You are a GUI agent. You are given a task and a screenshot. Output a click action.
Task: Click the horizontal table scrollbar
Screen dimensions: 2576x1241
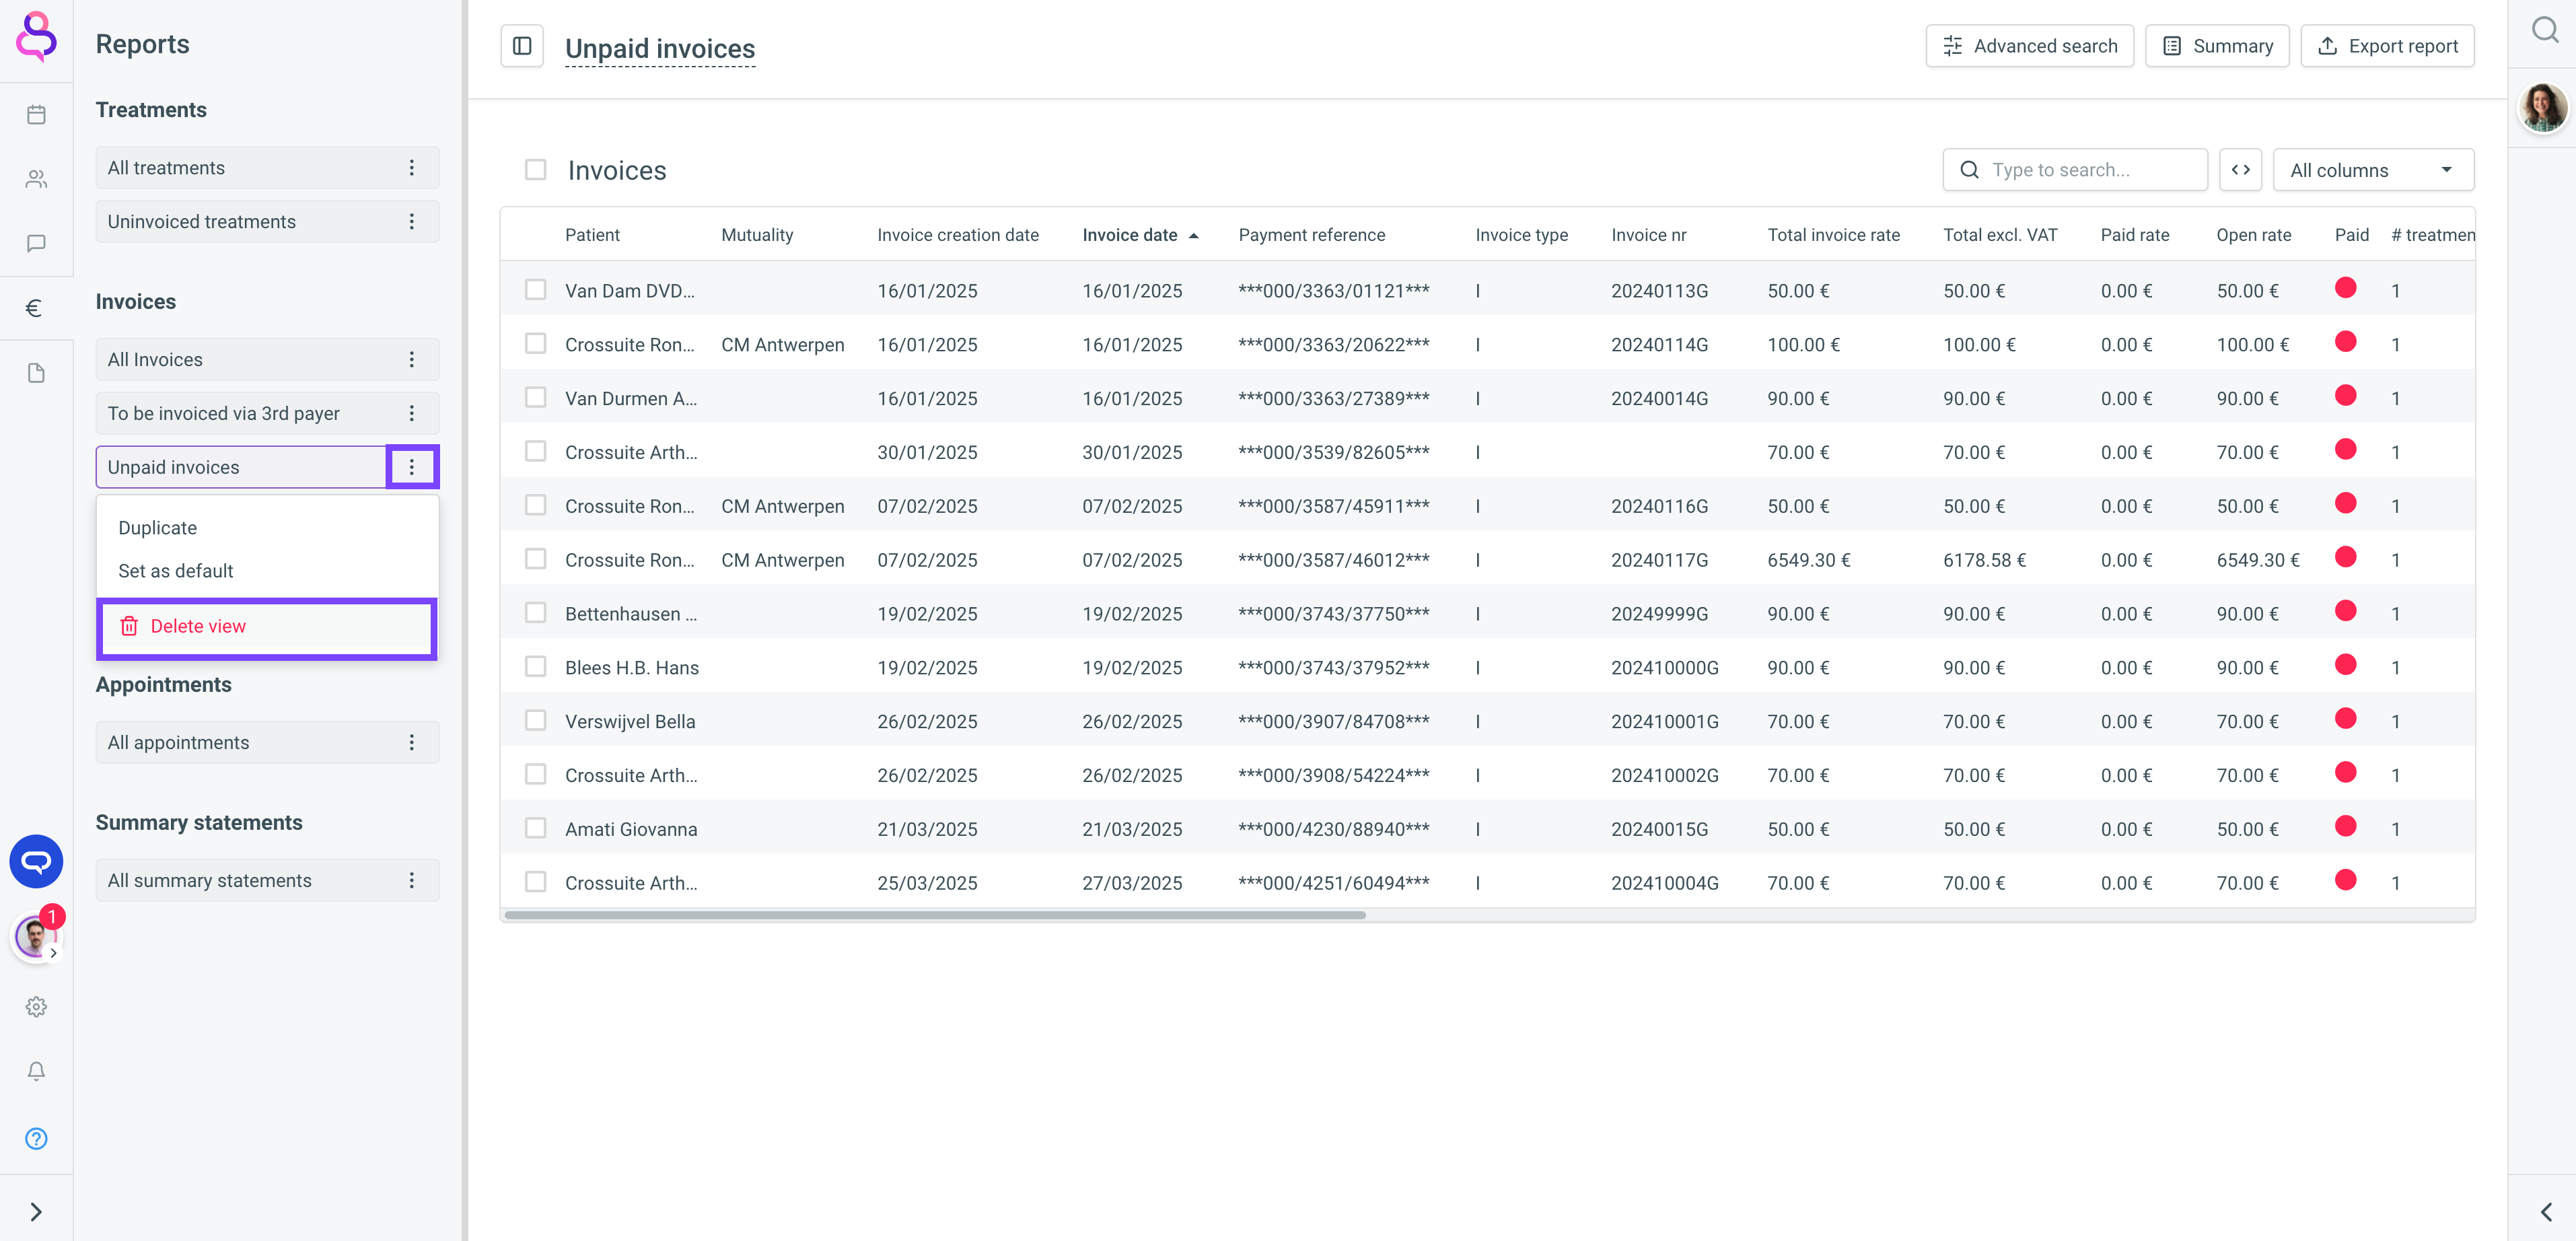click(x=934, y=915)
